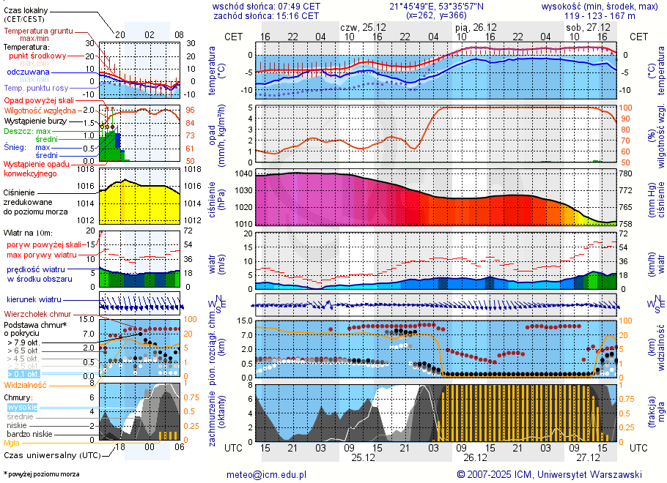
Task: Select the 'Mgła' legend label
Action: pyautogui.click(x=12, y=443)
